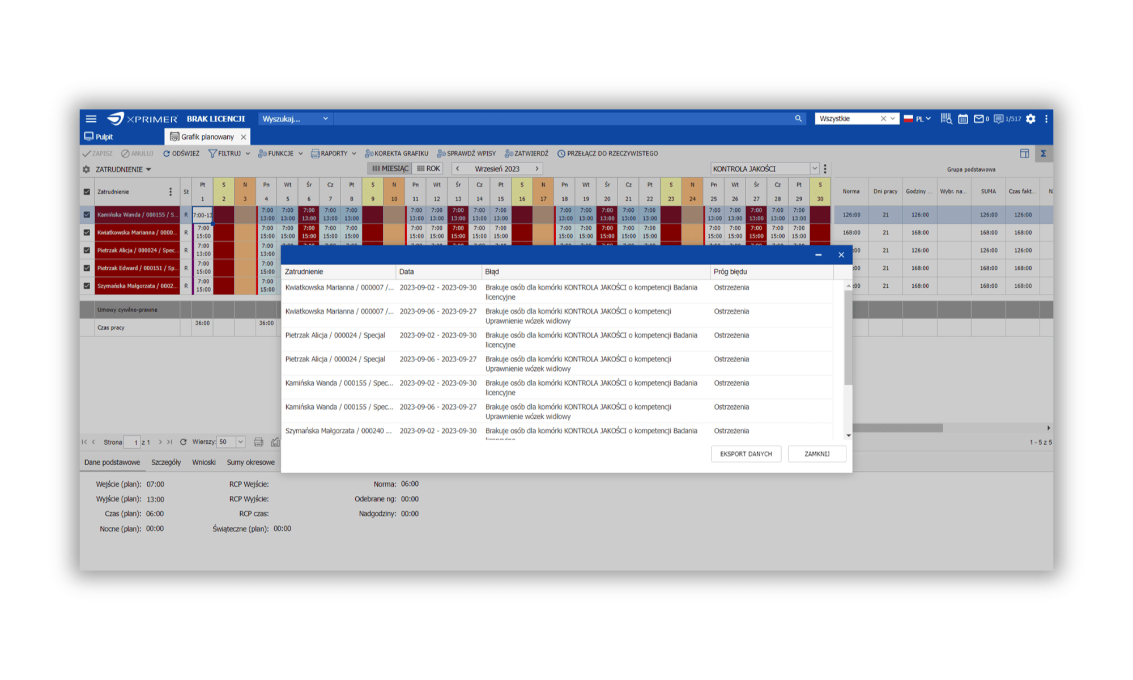
Task: Click the EKSPORT DANYCH export button
Action: point(744,453)
